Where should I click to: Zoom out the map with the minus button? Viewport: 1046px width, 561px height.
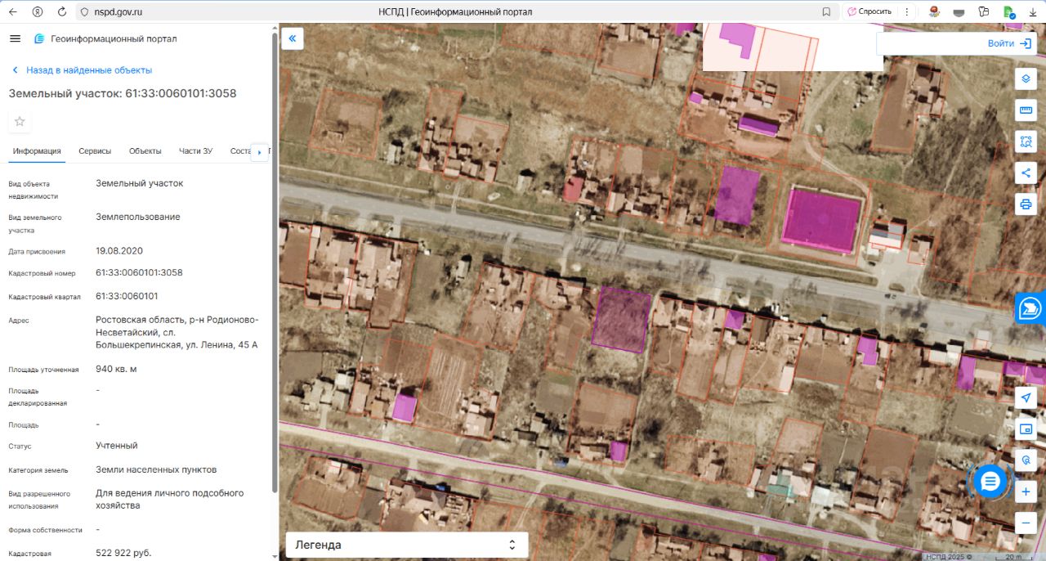1026,523
